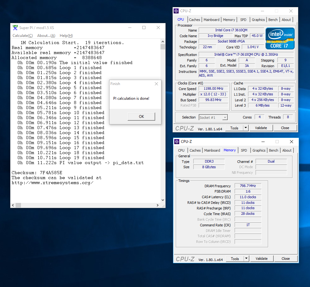Screen dimensions: 310x287
Task: Click Tools button in top CPU-Z window
Action: (234, 128)
